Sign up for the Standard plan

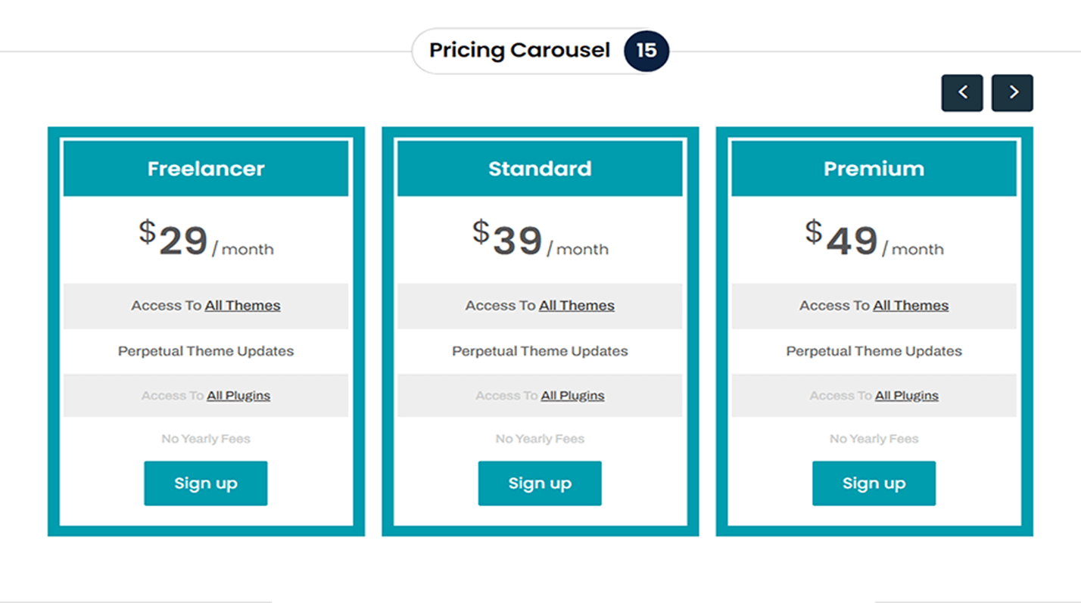coord(540,483)
